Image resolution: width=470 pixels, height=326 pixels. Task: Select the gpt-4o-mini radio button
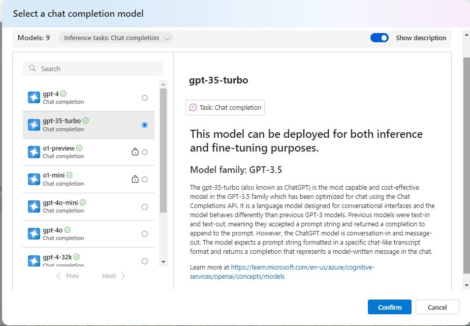(x=145, y=207)
